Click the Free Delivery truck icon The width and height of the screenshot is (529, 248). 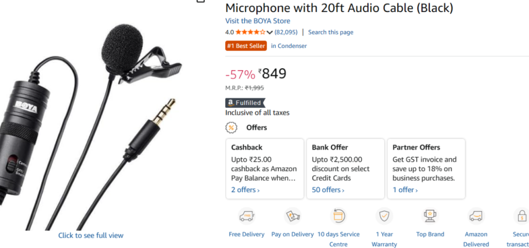click(246, 216)
